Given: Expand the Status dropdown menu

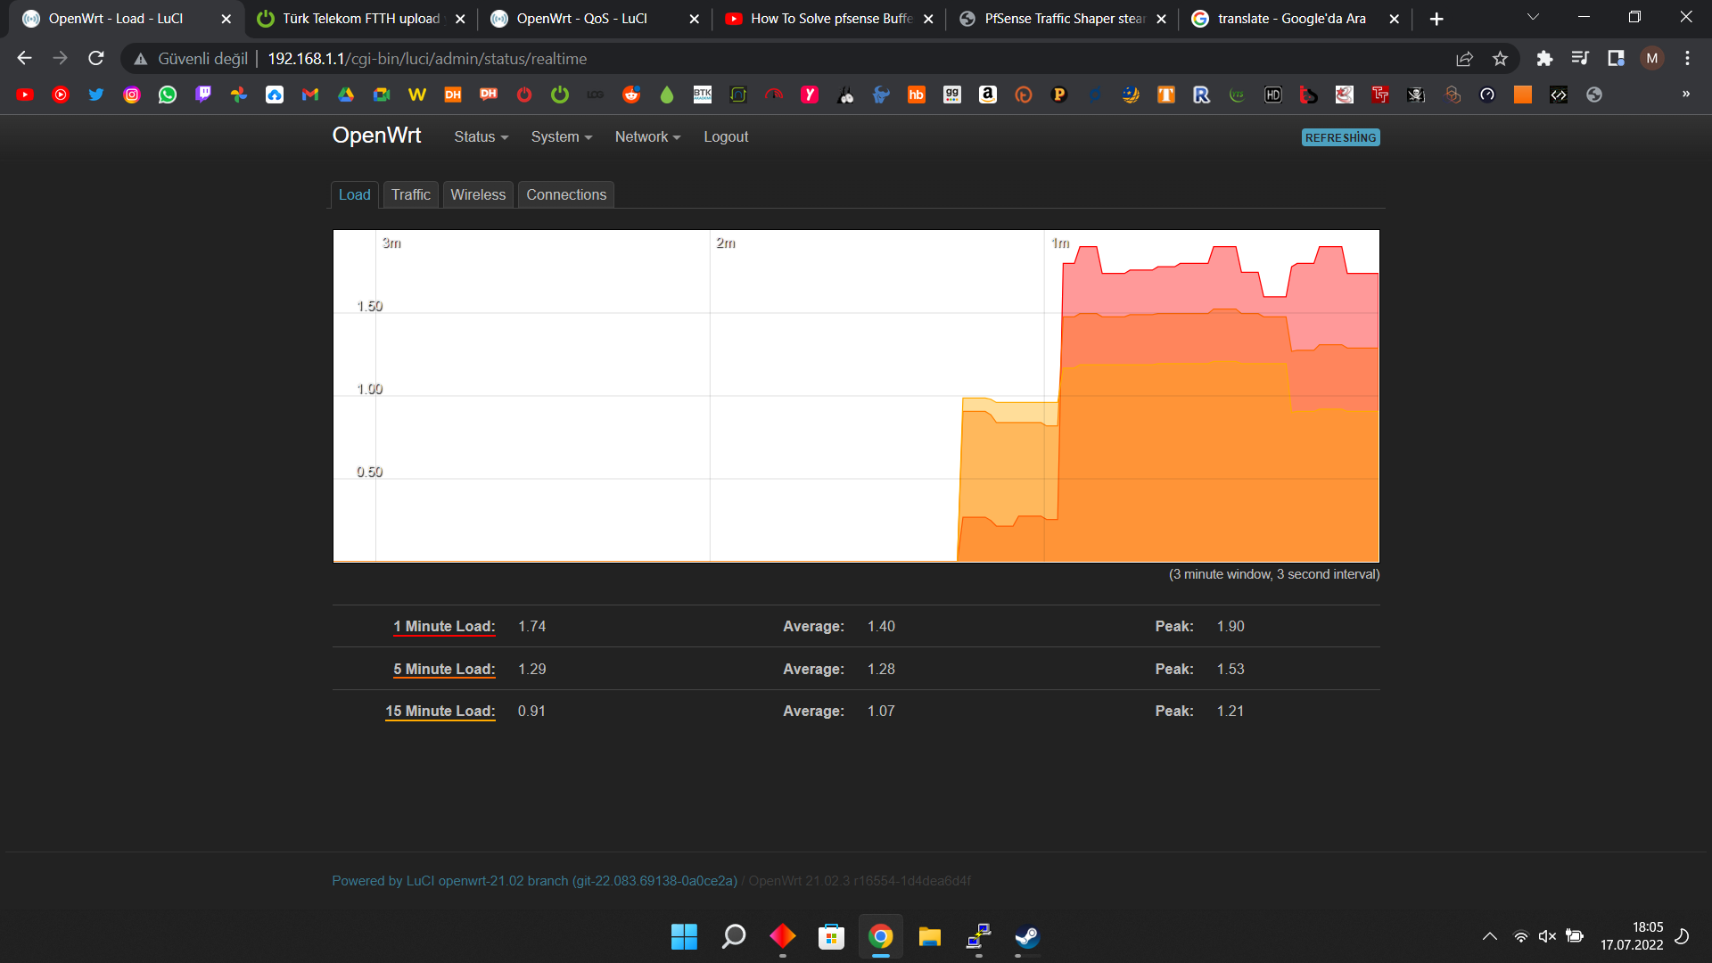Looking at the screenshot, I should [481, 137].
